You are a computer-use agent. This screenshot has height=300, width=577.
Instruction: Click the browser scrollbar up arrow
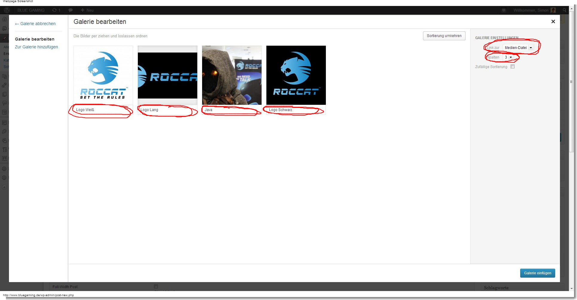tap(571, 9)
